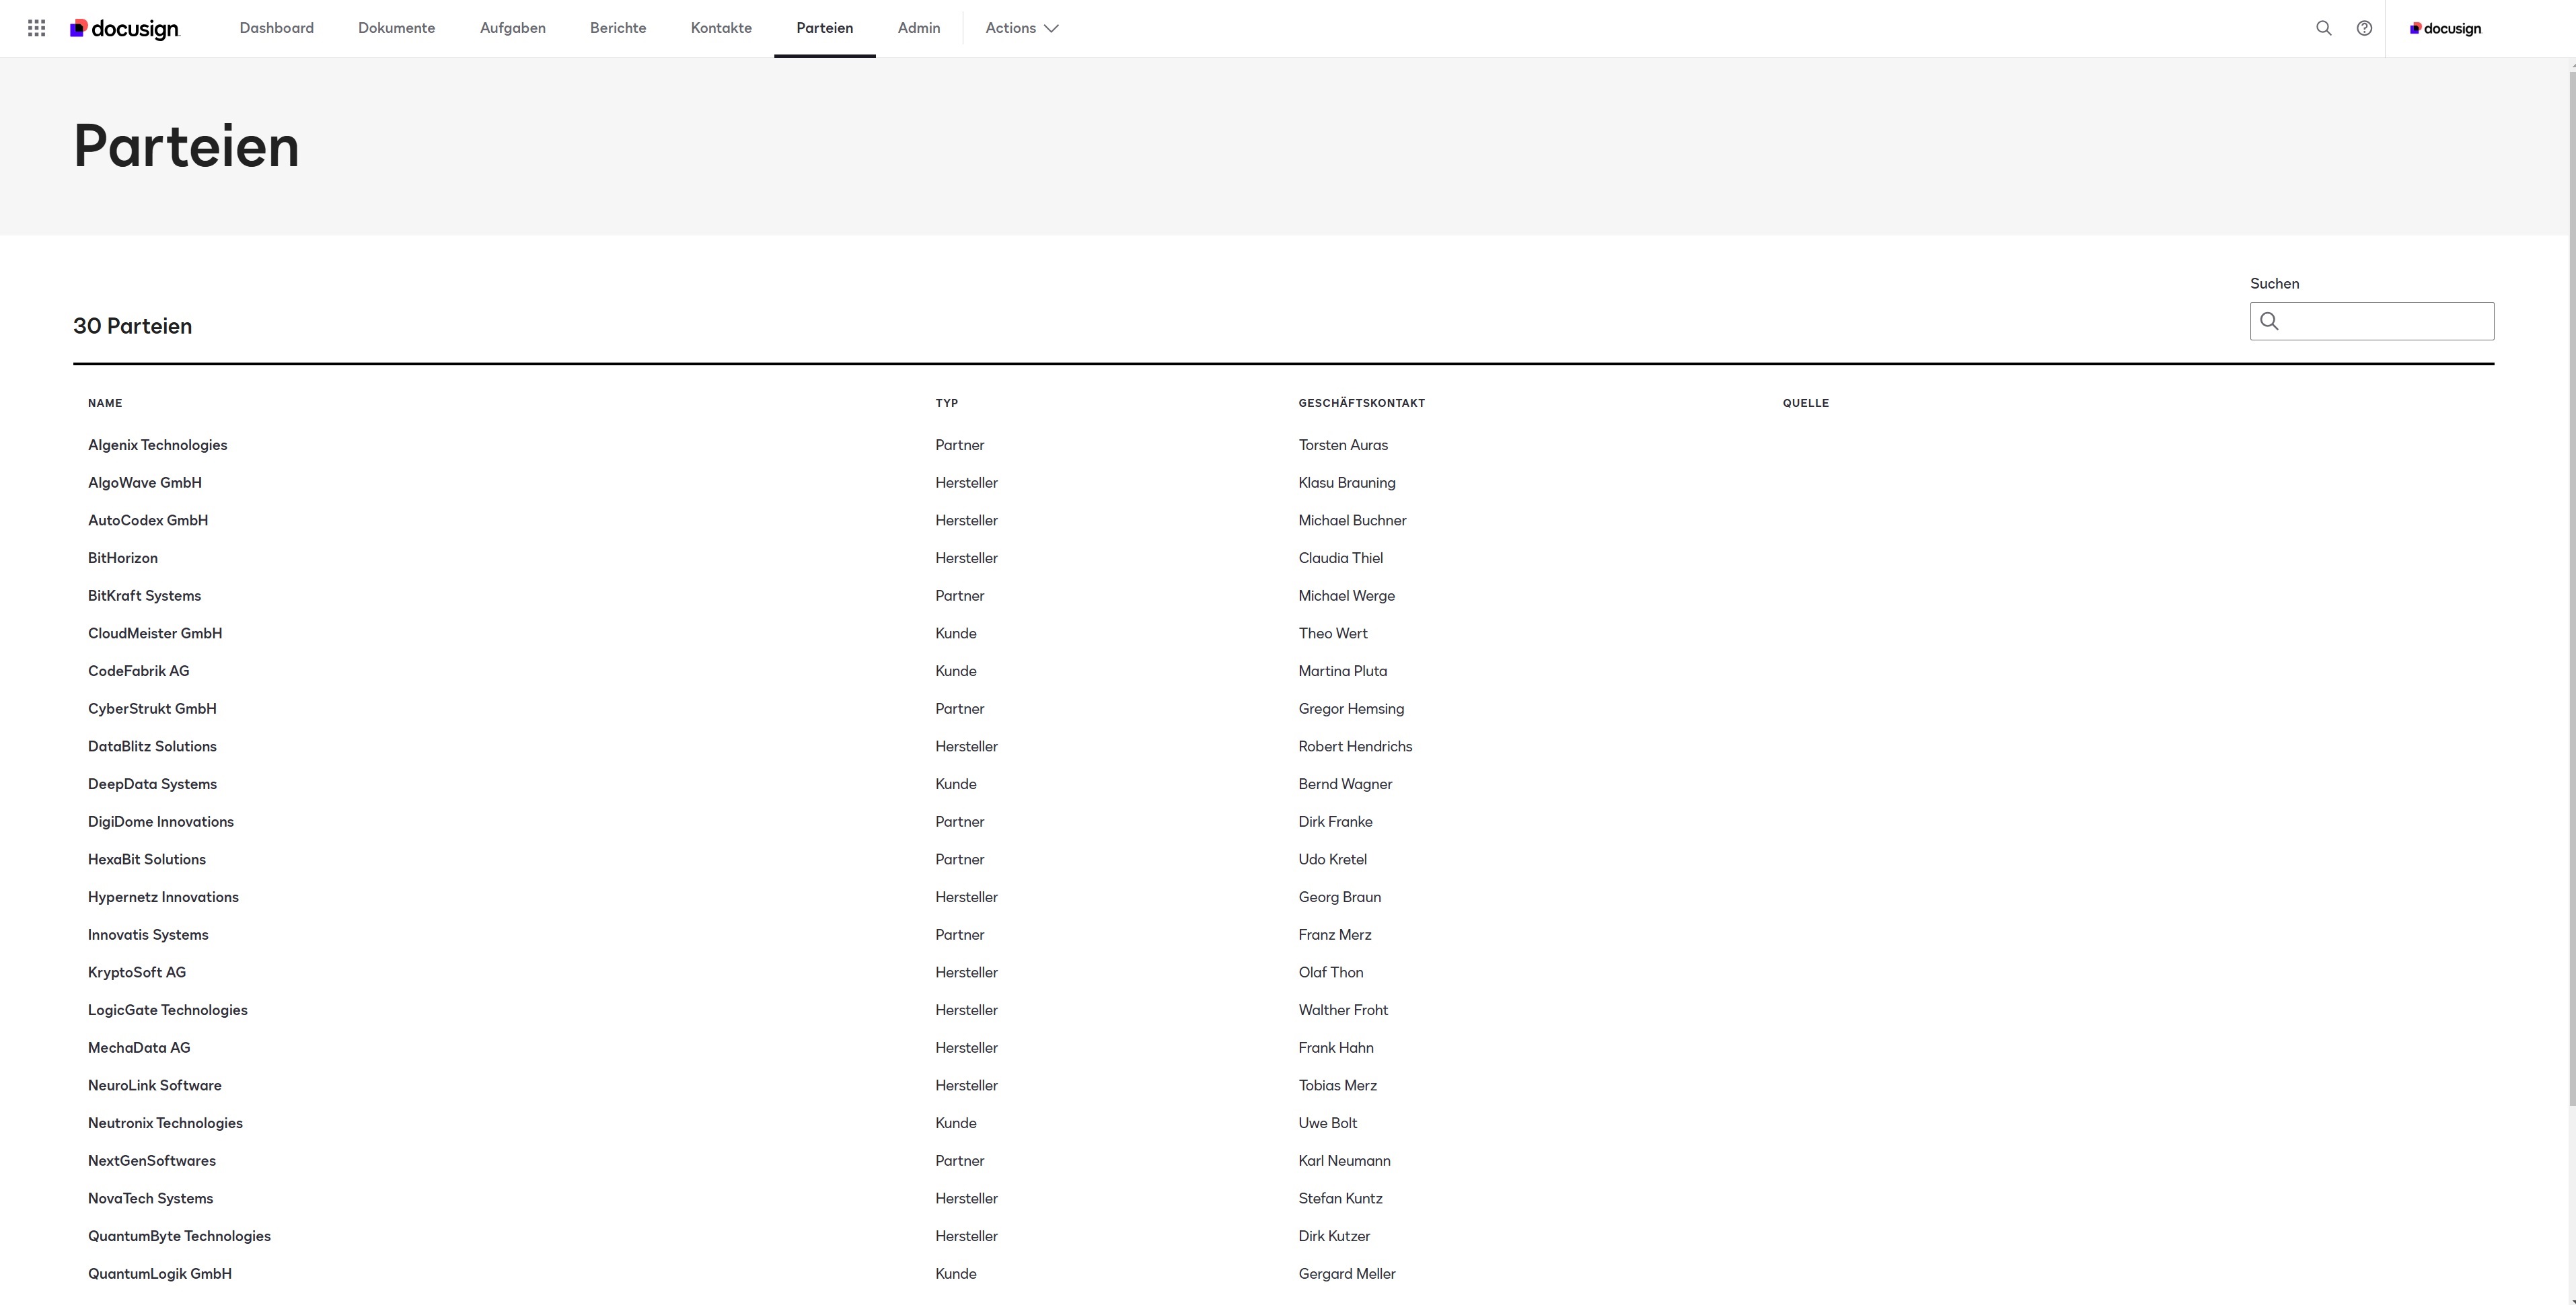
Task: Select CodeFabrik AG entry
Action: click(139, 671)
